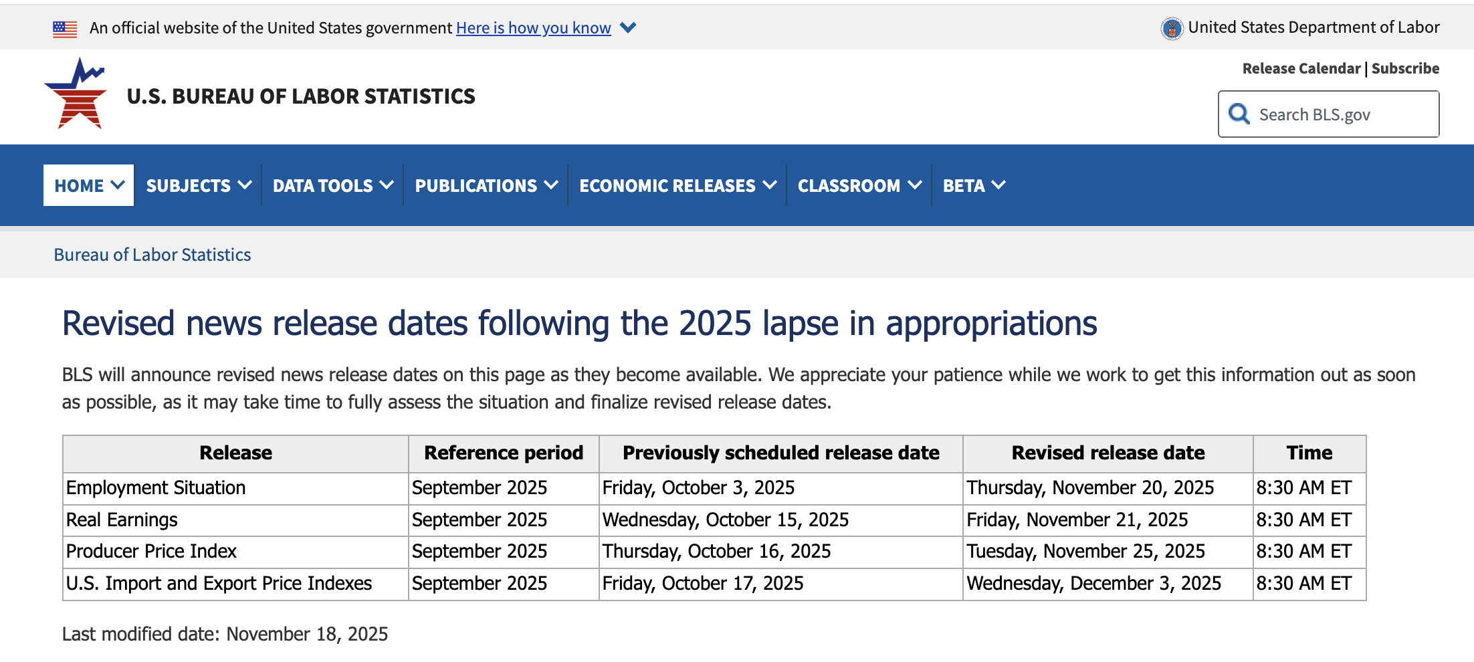Click the Subscribe link
Image resolution: width=1474 pixels, height=662 pixels.
[1405, 68]
